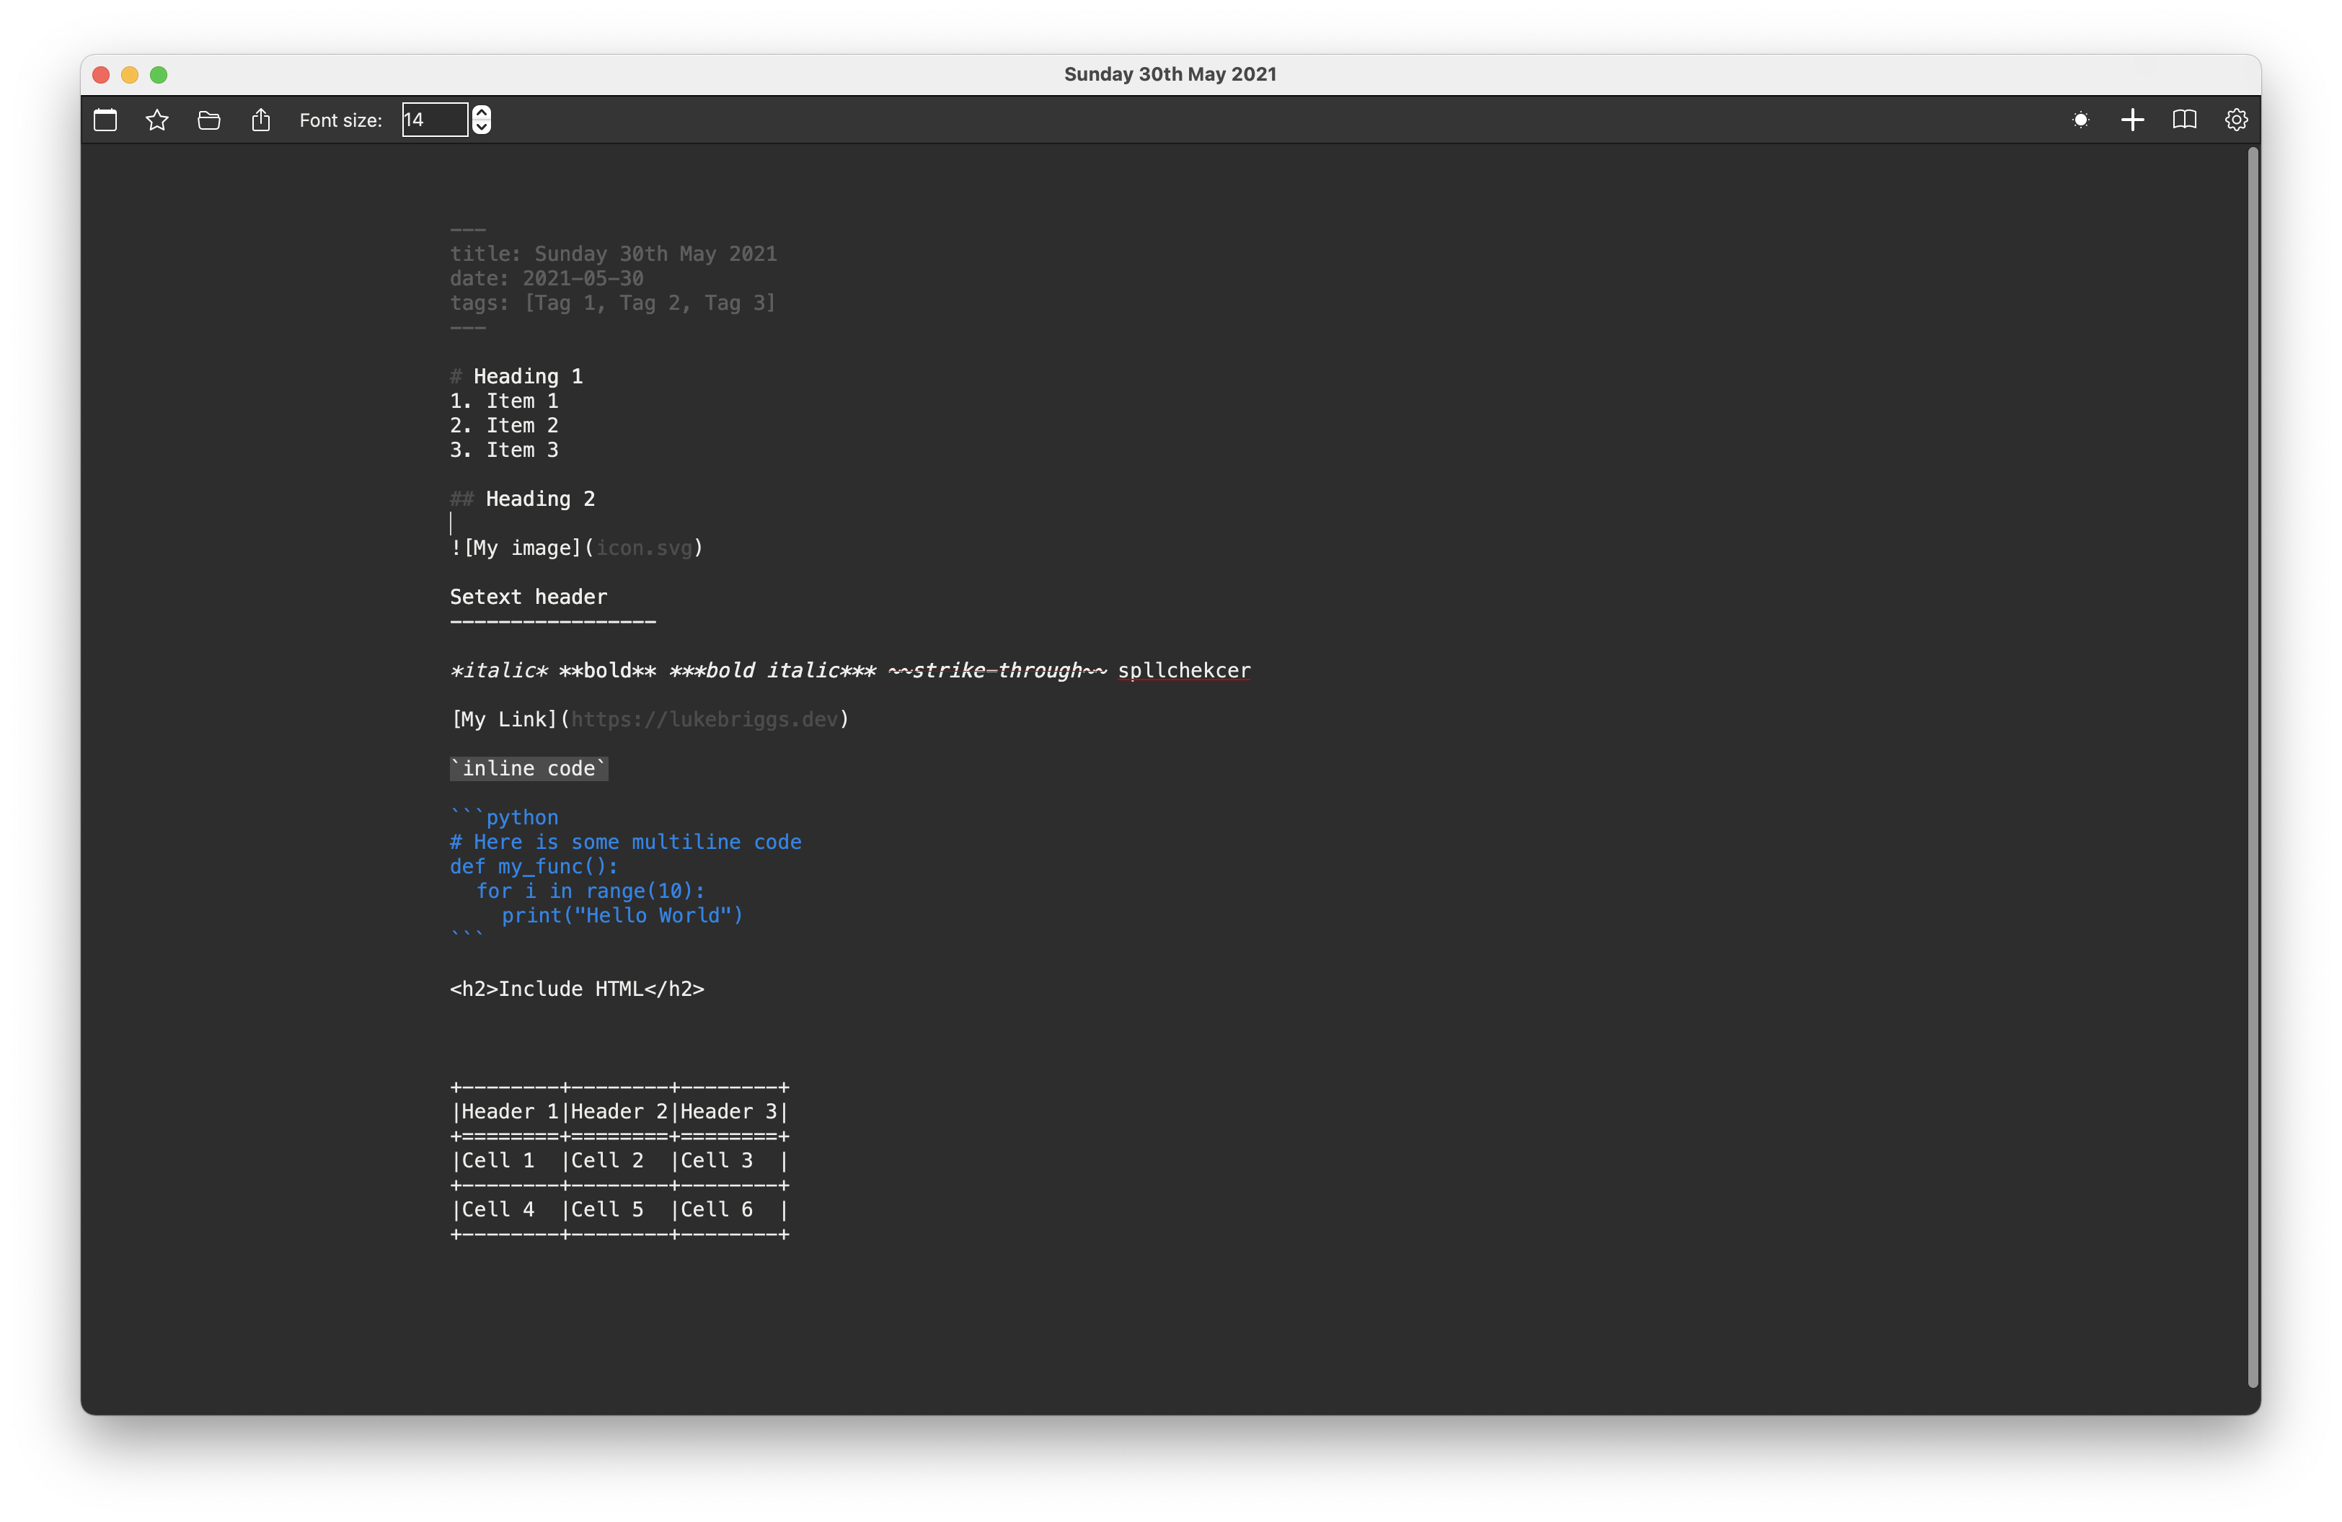Increase font size with up arrow
Screen dimensions: 2342x1522
point(481,112)
